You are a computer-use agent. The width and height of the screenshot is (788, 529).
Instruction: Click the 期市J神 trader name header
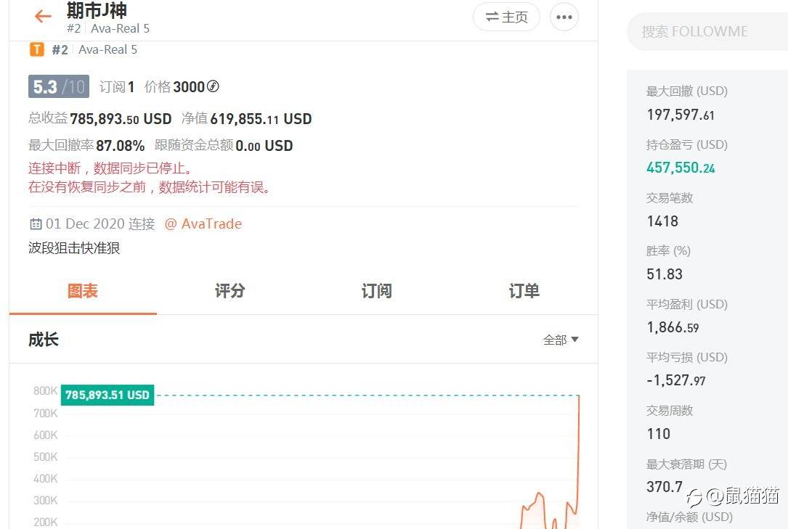pyautogui.click(x=97, y=9)
